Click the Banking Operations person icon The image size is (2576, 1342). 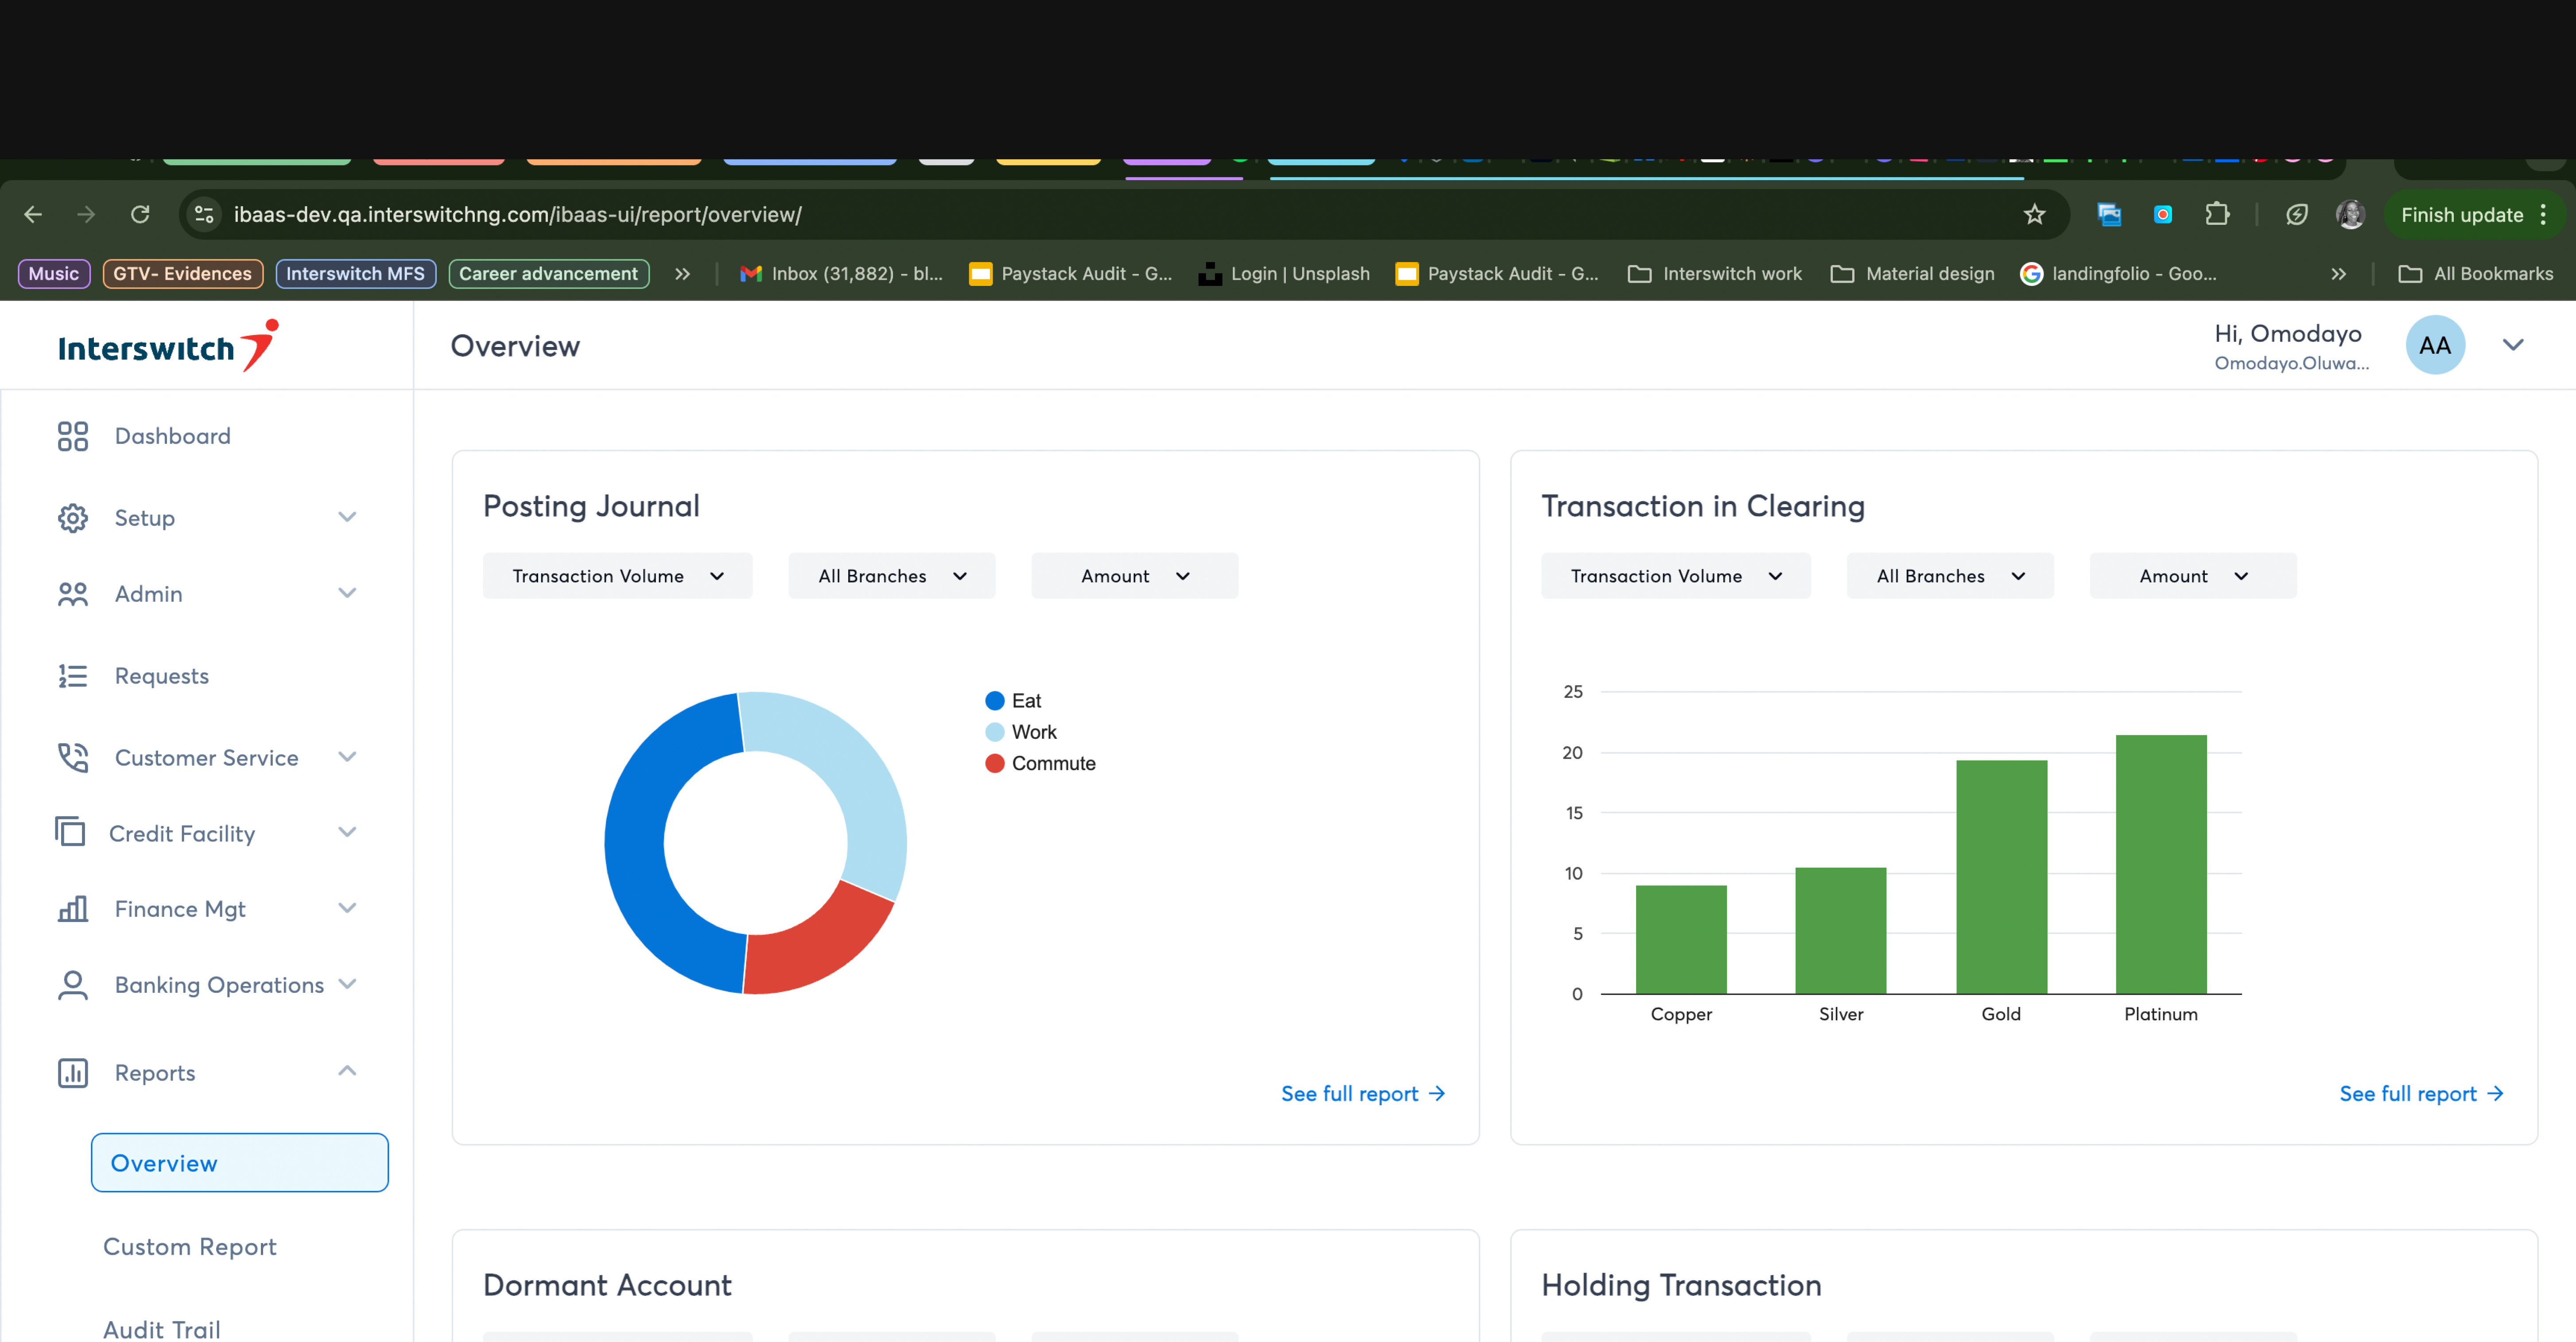tap(72, 984)
